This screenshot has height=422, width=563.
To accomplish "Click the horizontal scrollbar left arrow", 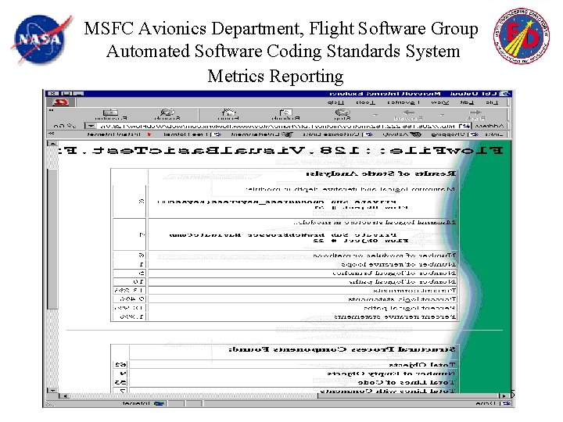I will point(64,395).
